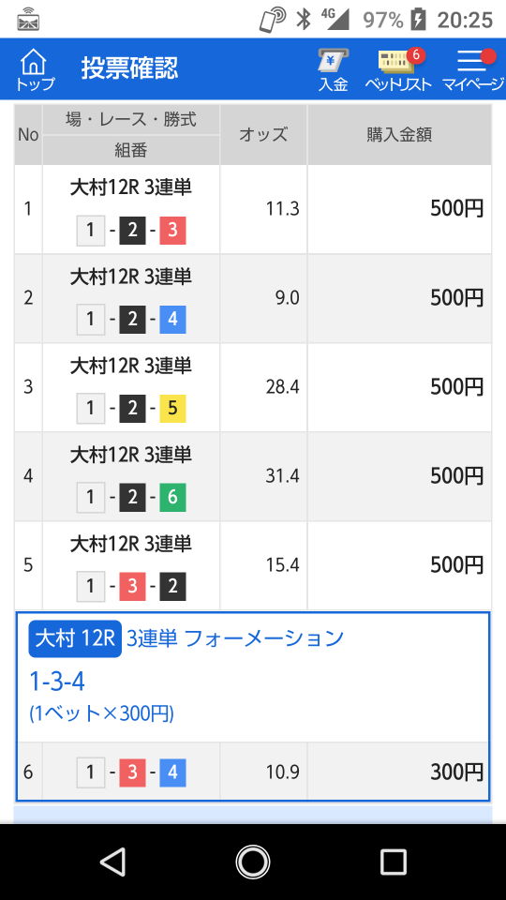Image resolution: width=506 pixels, height=900 pixels.
Task: Open the 入金 deposit icon
Action: 334,69
